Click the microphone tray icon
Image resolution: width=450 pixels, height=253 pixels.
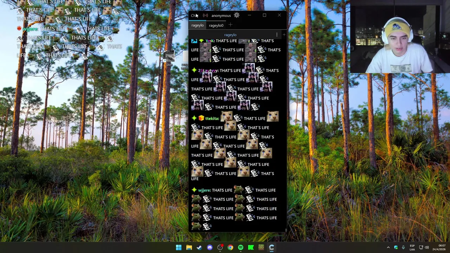pos(403,247)
